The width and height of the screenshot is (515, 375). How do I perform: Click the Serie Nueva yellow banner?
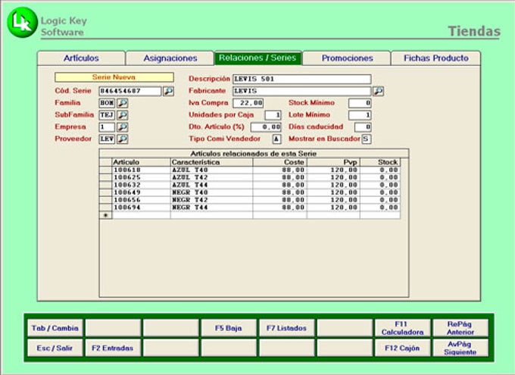(x=114, y=77)
